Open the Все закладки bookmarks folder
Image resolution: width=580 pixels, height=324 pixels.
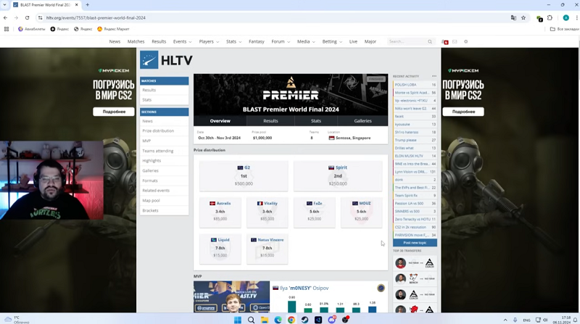click(565, 29)
